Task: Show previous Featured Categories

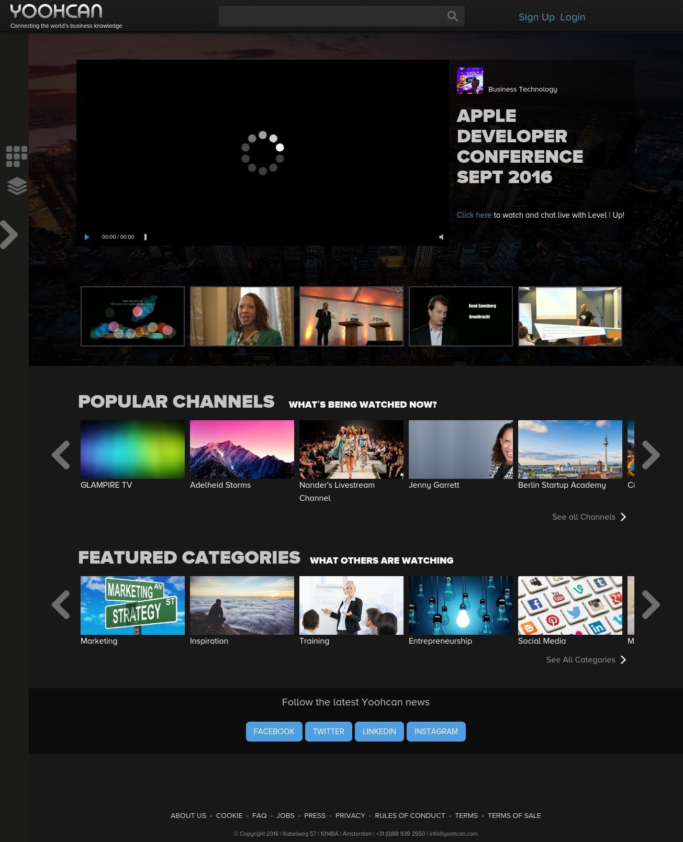Action: 61,605
